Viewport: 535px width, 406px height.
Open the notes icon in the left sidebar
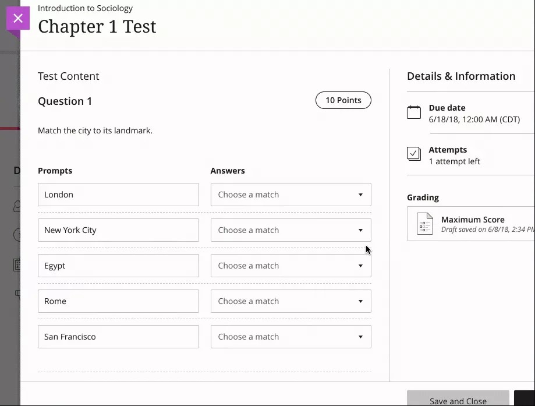17,265
